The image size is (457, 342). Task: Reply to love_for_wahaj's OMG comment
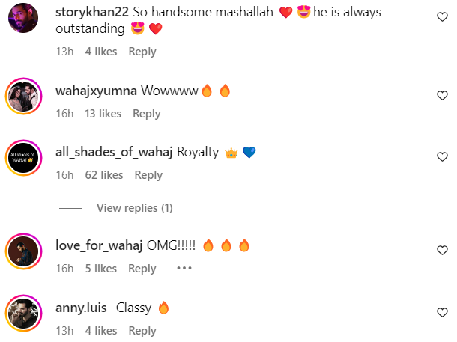pos(142,269)
